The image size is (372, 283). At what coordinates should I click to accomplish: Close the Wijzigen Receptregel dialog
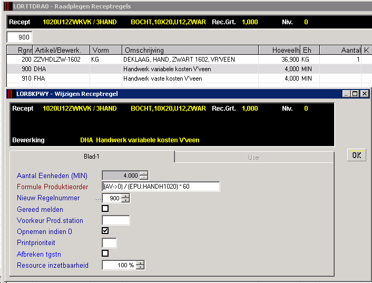(x=364, y=94)
